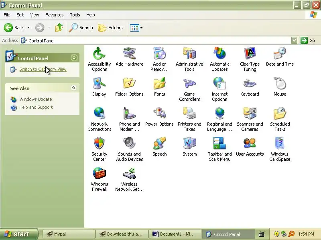
Task: Collapse the See Also pane
Action: coord(74,88)
